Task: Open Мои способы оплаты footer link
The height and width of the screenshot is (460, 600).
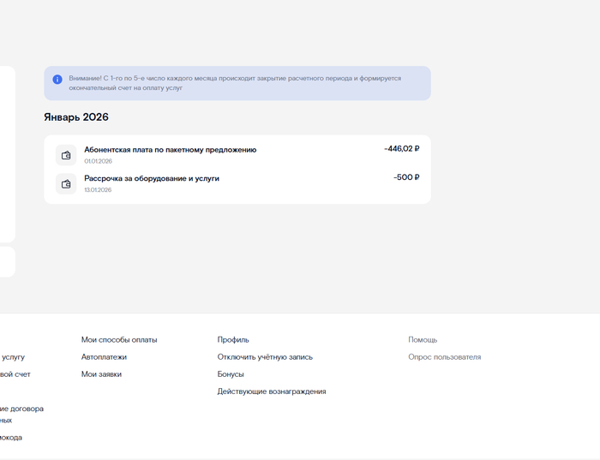Action: (x=119, y=340)
